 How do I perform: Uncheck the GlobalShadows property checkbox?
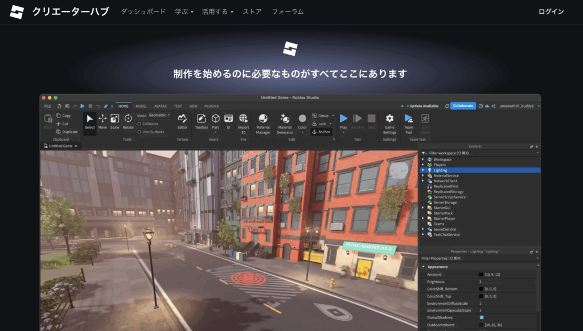(482, 317)
